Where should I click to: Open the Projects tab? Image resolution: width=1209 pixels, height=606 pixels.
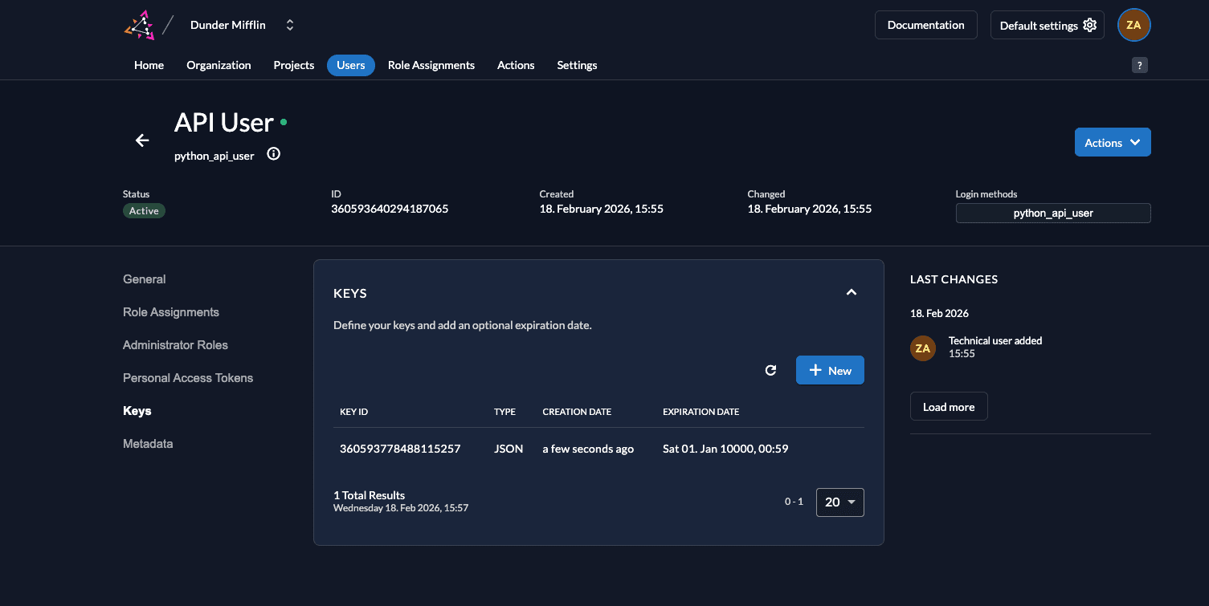(293, 65)
